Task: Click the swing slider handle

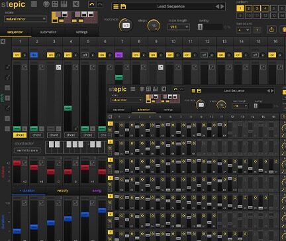Action: pyautogui.click(x=200, y=27)
